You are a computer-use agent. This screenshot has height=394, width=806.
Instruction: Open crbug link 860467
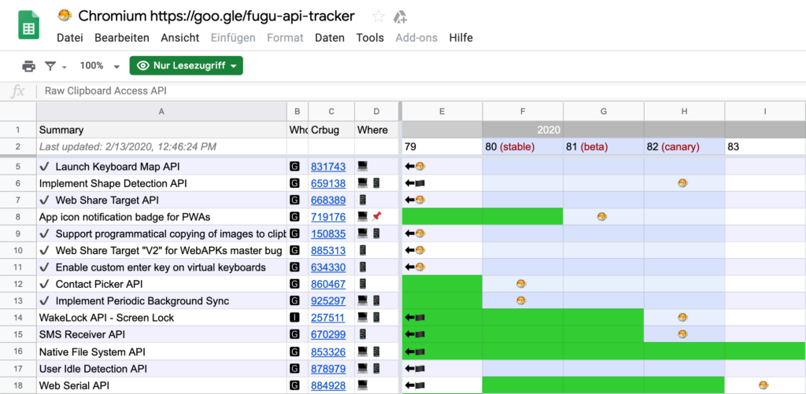point(328,284)
